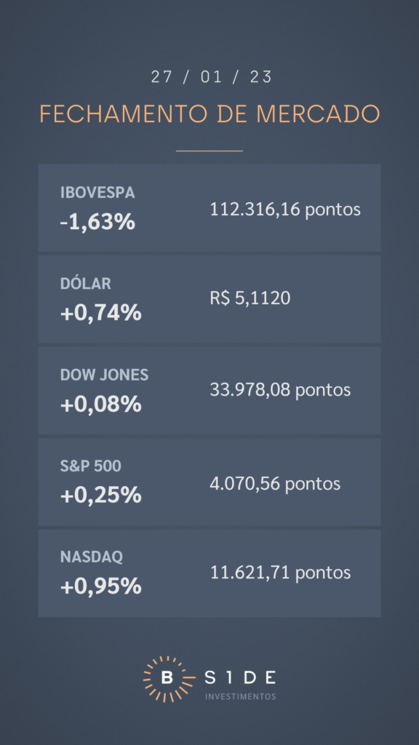
Task: Click the B Side sunburst logo icon
Action: coord(167,679)
